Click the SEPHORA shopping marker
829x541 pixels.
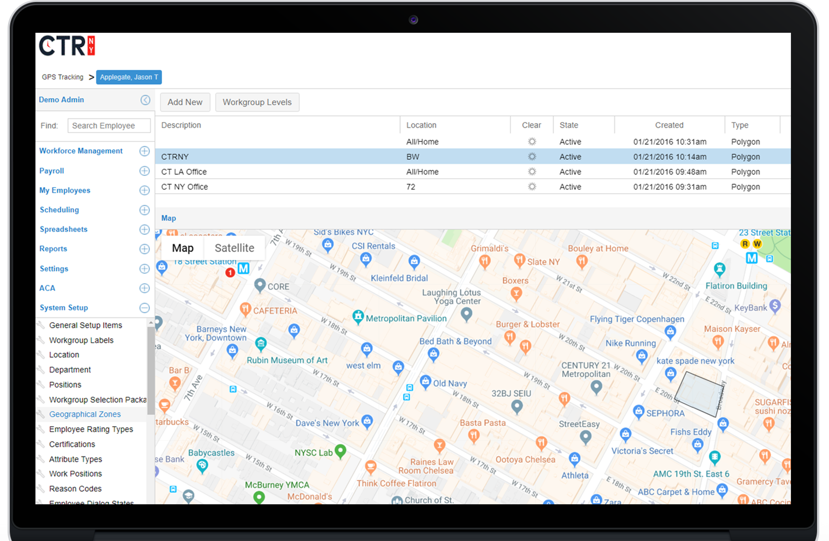[x=639, y=412]
